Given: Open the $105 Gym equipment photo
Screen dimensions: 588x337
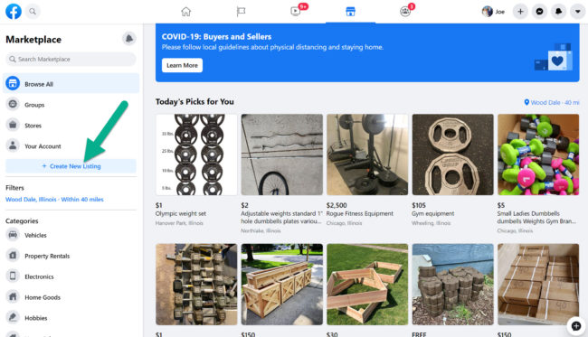Looking at the screenshot, I should (x=453, y=154).
